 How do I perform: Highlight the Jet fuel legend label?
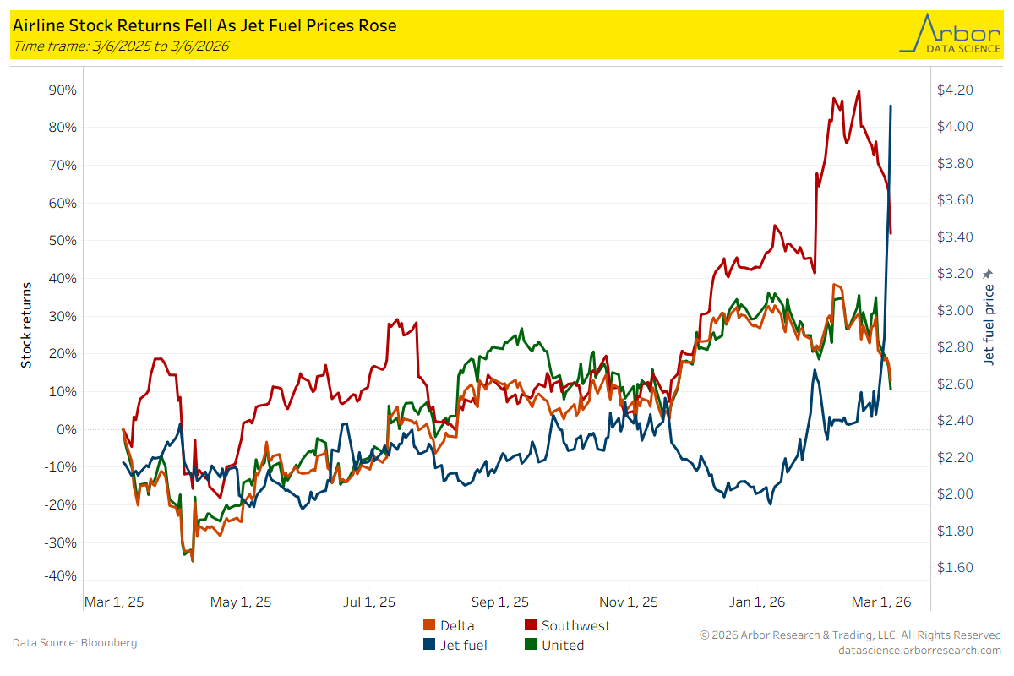(464, 646)
